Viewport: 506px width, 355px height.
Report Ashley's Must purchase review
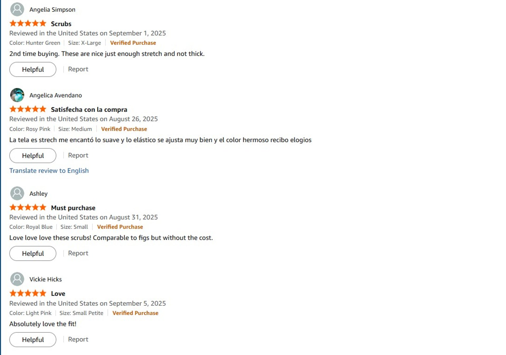(x=78, y=253)
